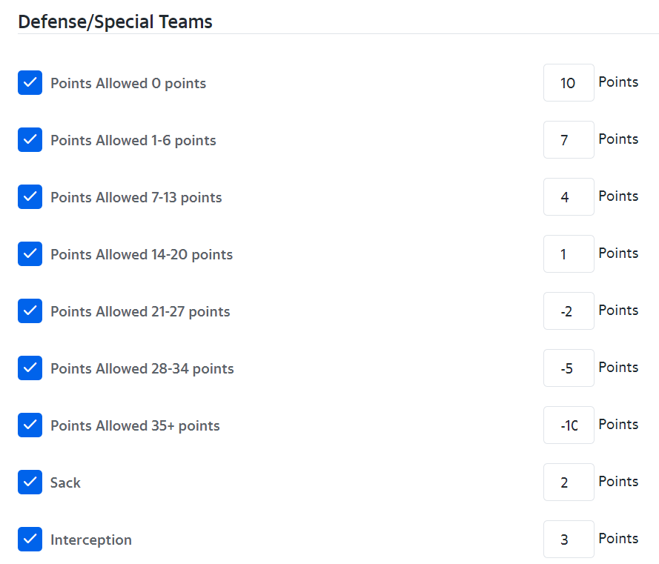Image resolution: width=659 pixels, height=564 pixels.
Task: Toggle Points Allowed 1-6 points checkbox
Action: click(30, 140)
